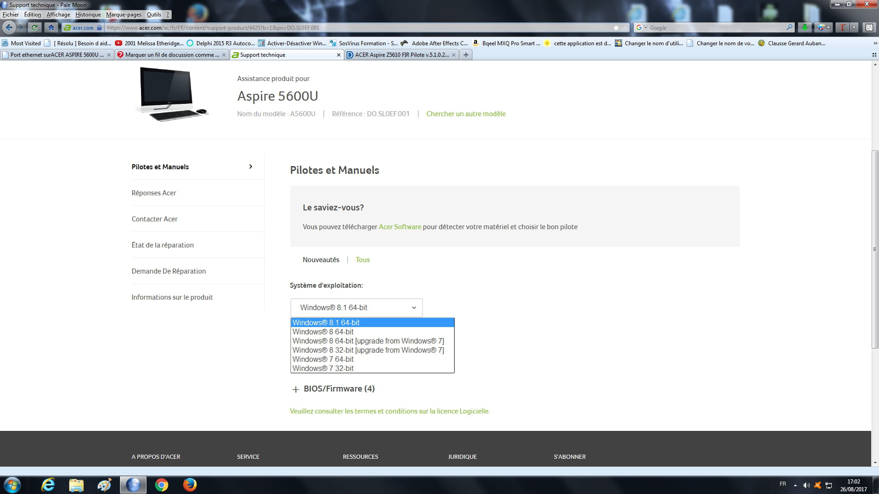
Task: Go to home page via house icon
Action: [x=51, y=27]
